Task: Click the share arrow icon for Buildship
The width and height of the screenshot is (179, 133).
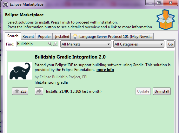Action: pos(39,91)
